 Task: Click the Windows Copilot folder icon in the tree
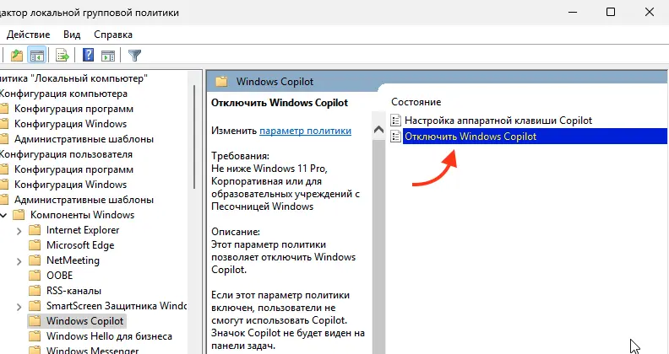point(35,321)
